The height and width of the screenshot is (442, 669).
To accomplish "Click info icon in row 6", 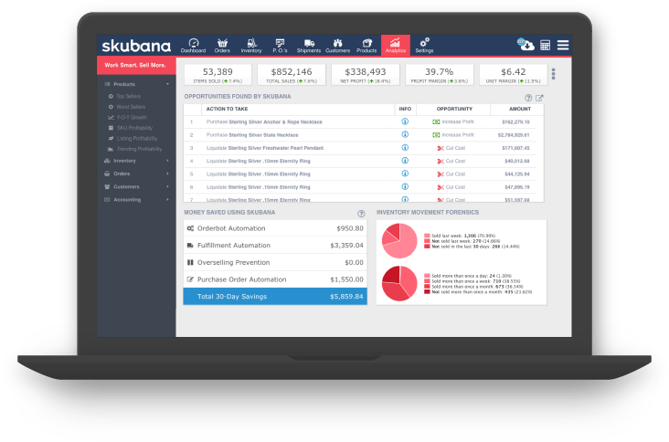I will click(x=405, y=186).
